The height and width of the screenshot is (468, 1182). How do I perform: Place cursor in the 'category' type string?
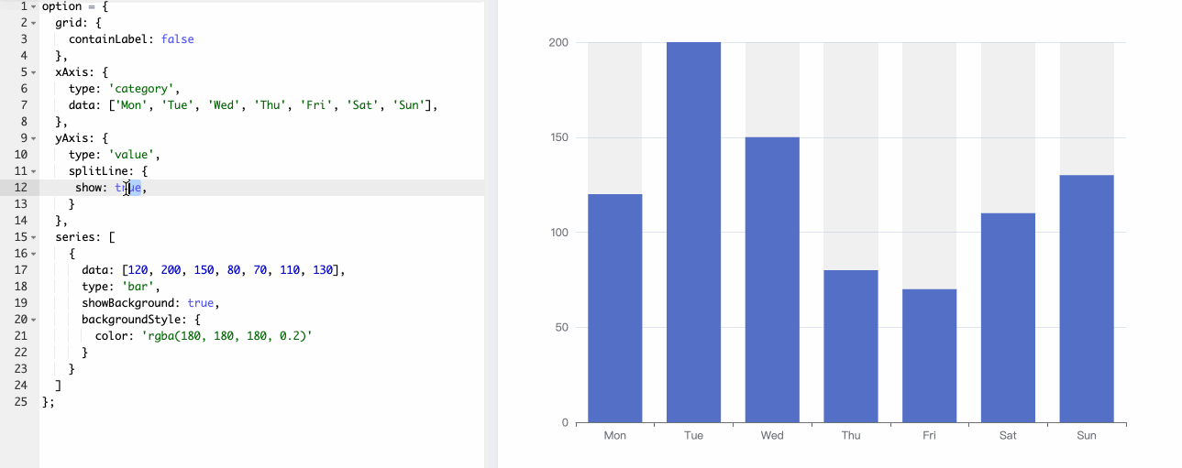tap(145, 89)
